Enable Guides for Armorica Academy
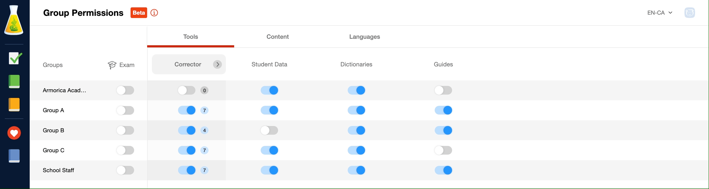The image size is (709, 189). point(443,90)
